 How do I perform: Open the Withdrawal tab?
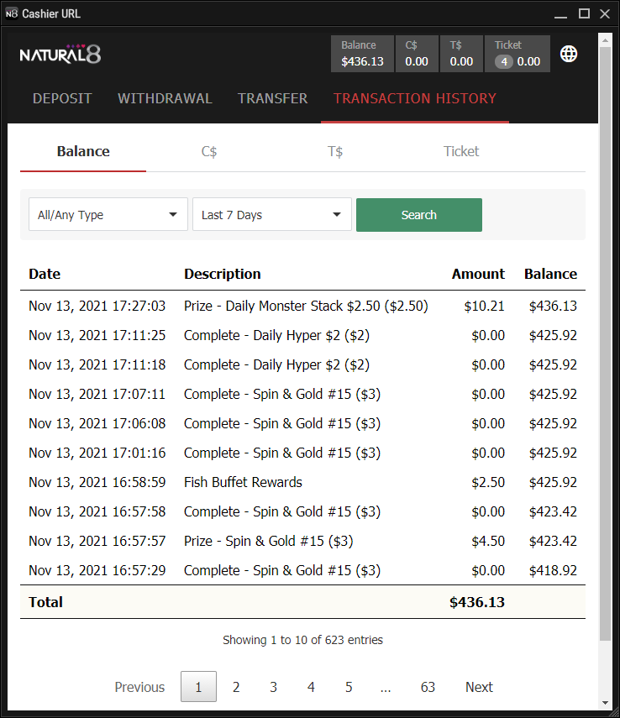click(x=165, y=98)
